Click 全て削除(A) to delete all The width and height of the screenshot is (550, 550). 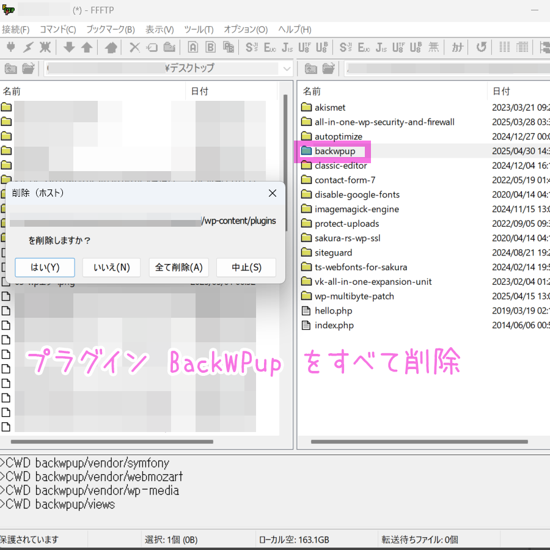[x=179, y=268]
